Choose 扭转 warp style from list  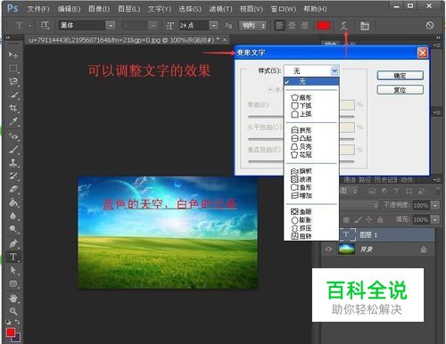[301, 236]
